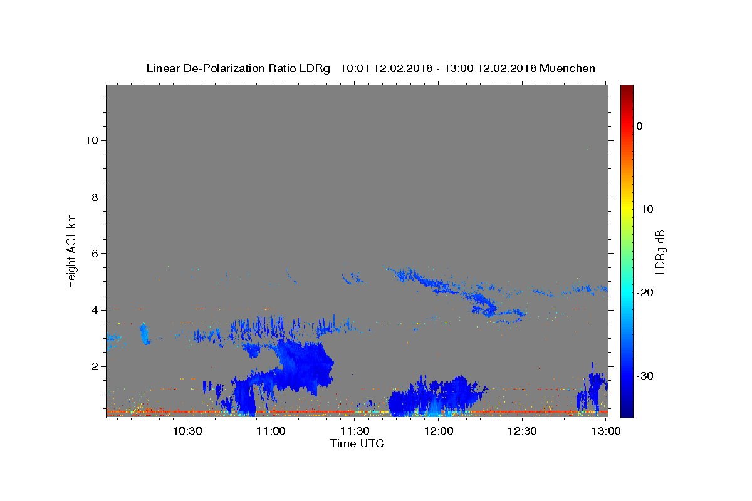
Task: Click the plot title text "Linear De-Polarization Ratio LDRg"
Action: tap(238, 68)
